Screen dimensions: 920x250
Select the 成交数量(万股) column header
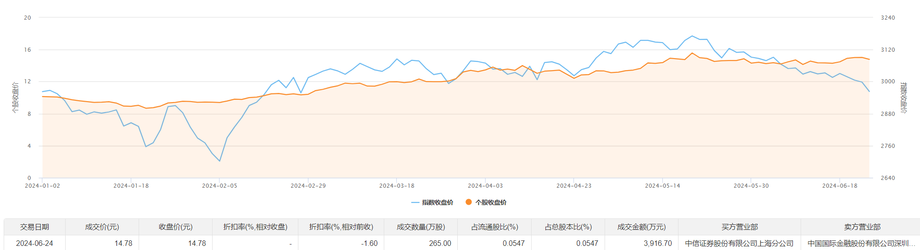(x=421, y=227)
